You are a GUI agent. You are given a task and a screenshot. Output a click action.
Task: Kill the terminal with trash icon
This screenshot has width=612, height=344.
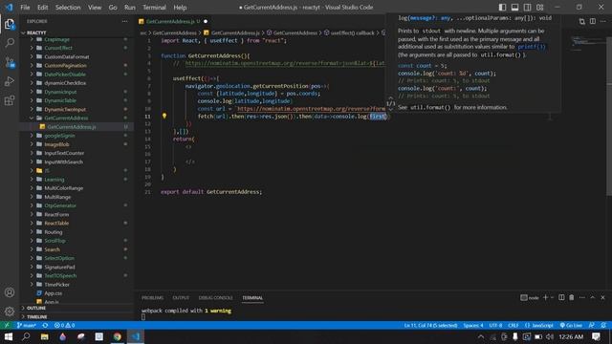point(572,297)
